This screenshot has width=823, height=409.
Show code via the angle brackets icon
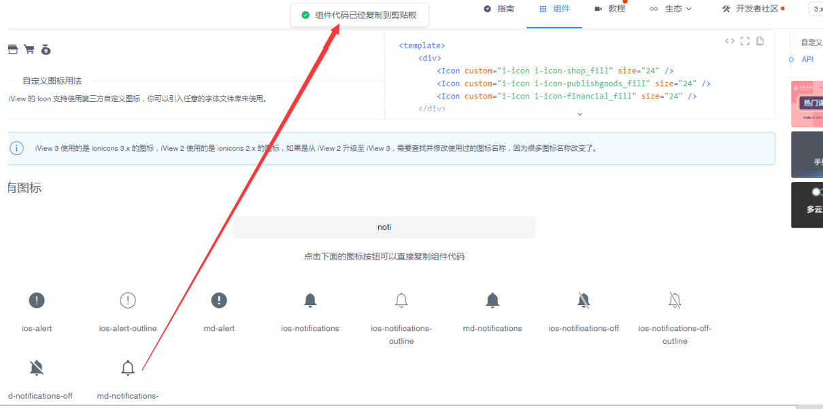(x=729, y=41)
